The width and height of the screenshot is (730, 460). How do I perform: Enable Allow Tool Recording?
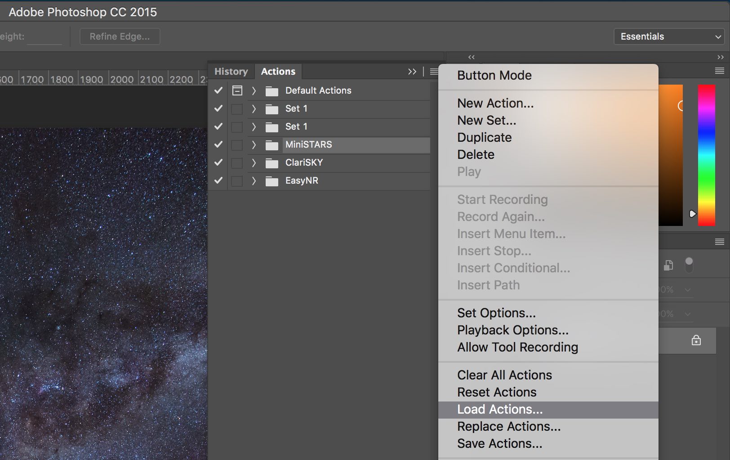(548, 347)
